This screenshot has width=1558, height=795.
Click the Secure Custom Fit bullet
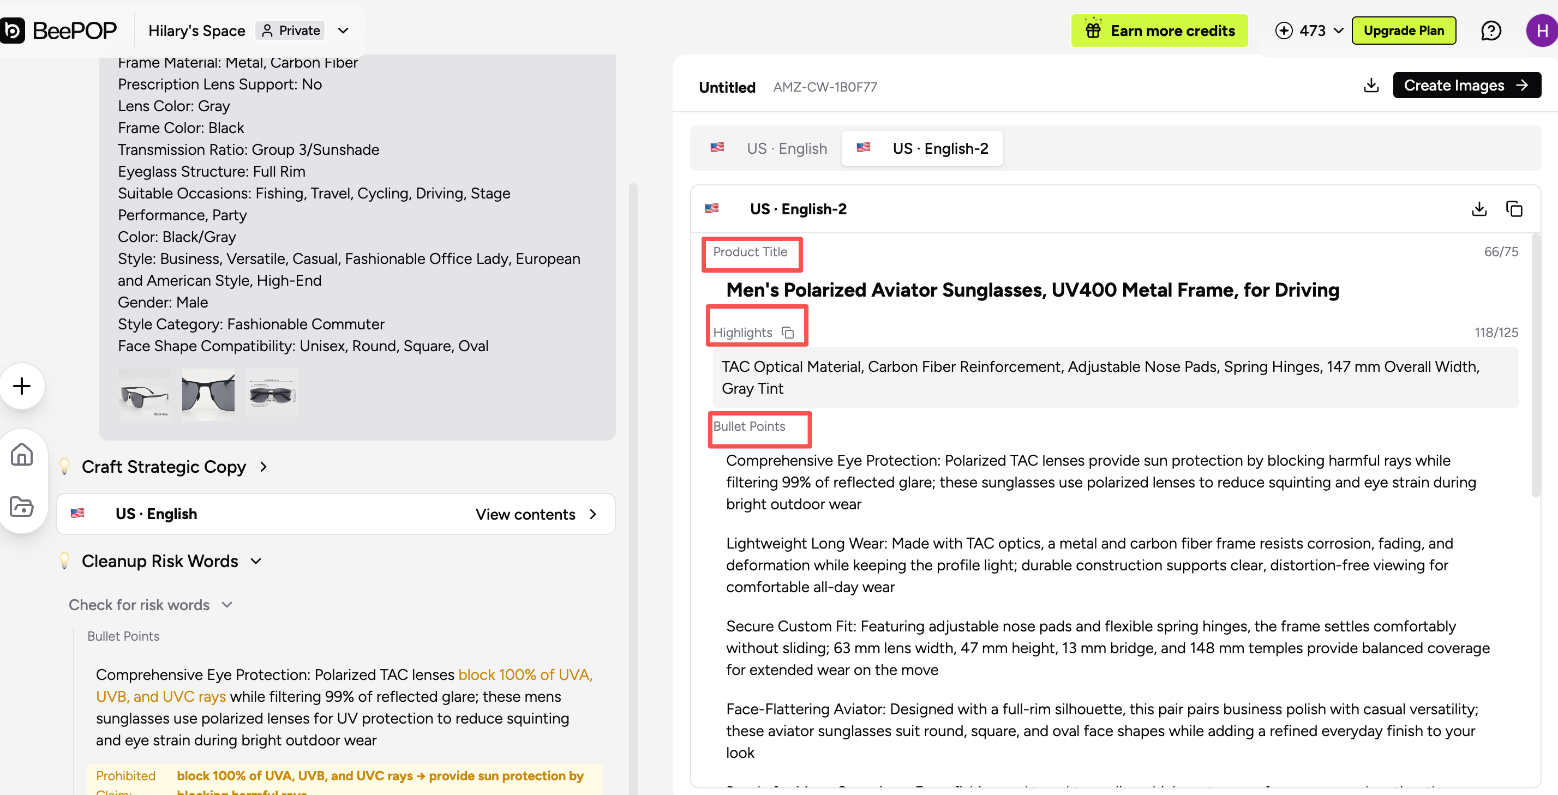coord(1107,647)
